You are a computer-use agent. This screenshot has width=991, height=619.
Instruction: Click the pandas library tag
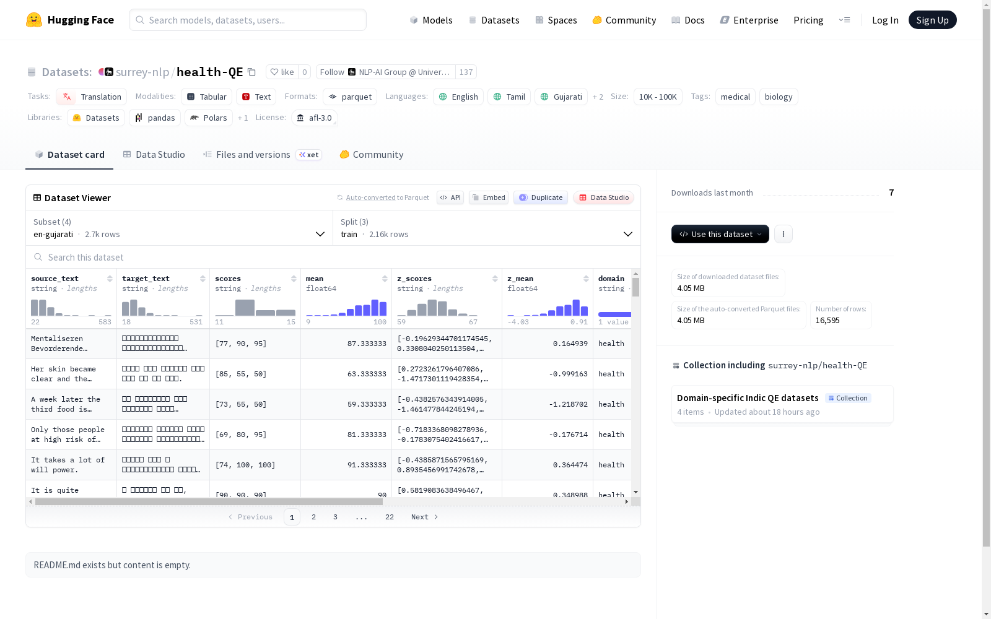tap(155, 118)
